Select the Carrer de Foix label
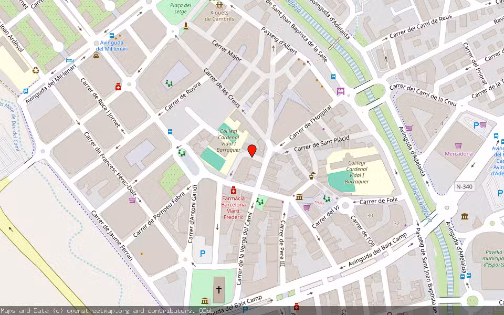 tap(379, 201)
